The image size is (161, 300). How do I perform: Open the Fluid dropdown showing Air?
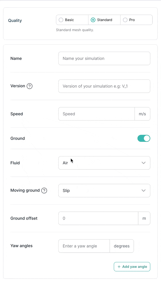(x=104, y=163)
